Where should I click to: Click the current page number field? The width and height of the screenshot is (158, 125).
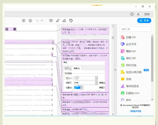37,20
